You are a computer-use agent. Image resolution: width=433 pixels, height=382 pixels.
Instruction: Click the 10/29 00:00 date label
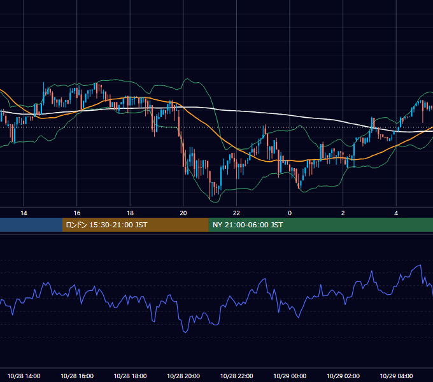[x=290, y=376]
